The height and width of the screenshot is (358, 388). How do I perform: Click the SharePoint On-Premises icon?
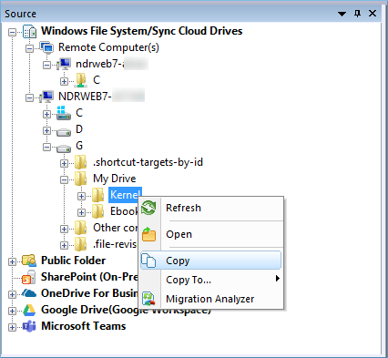point(29,277)
